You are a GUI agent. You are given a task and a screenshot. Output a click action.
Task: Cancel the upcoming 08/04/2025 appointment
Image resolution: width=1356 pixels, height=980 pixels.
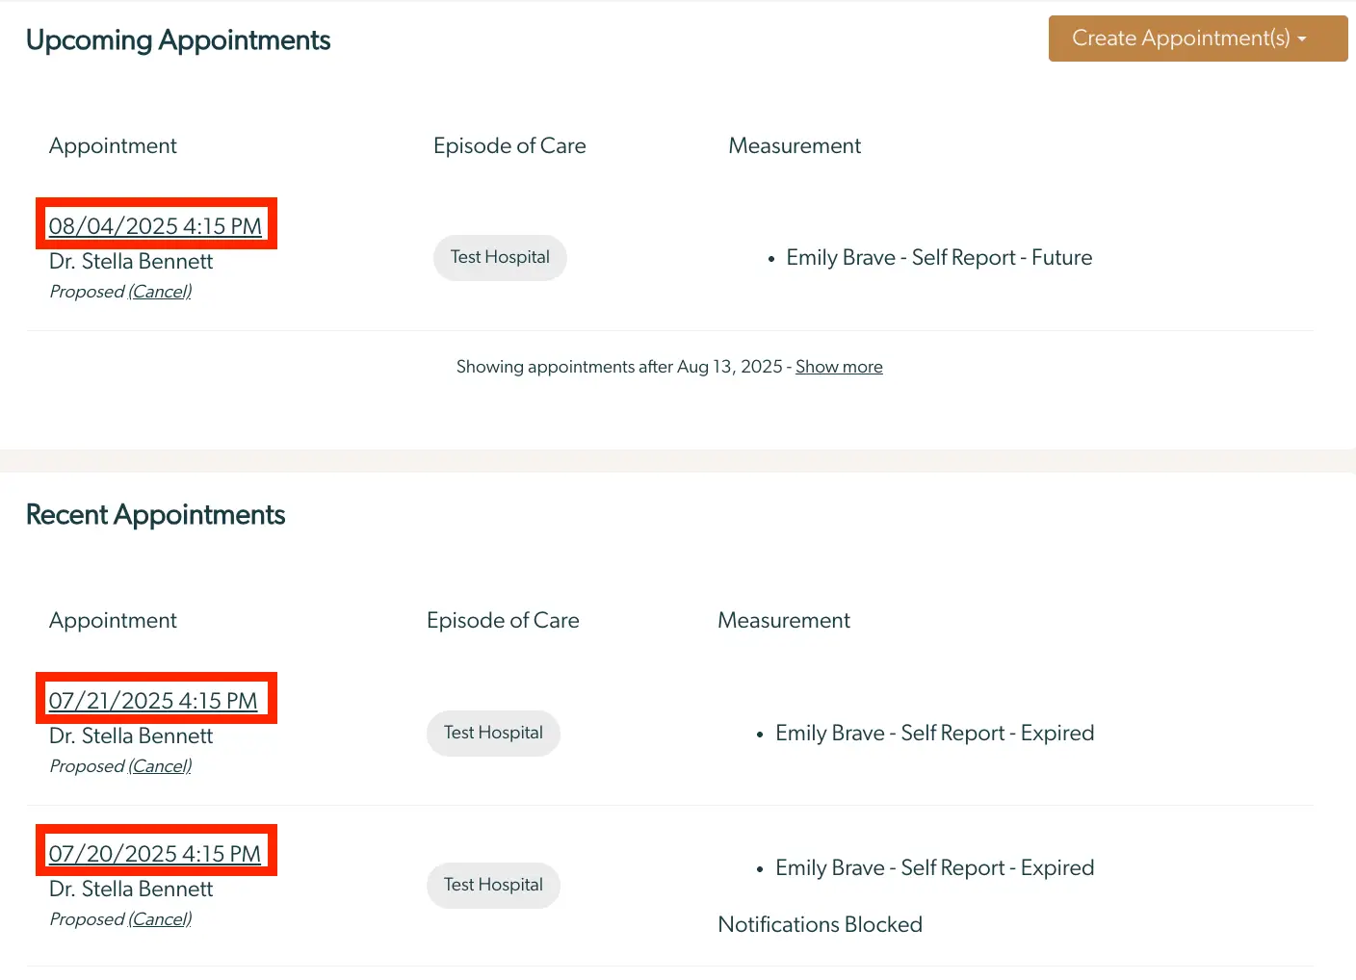click(160, 292)
